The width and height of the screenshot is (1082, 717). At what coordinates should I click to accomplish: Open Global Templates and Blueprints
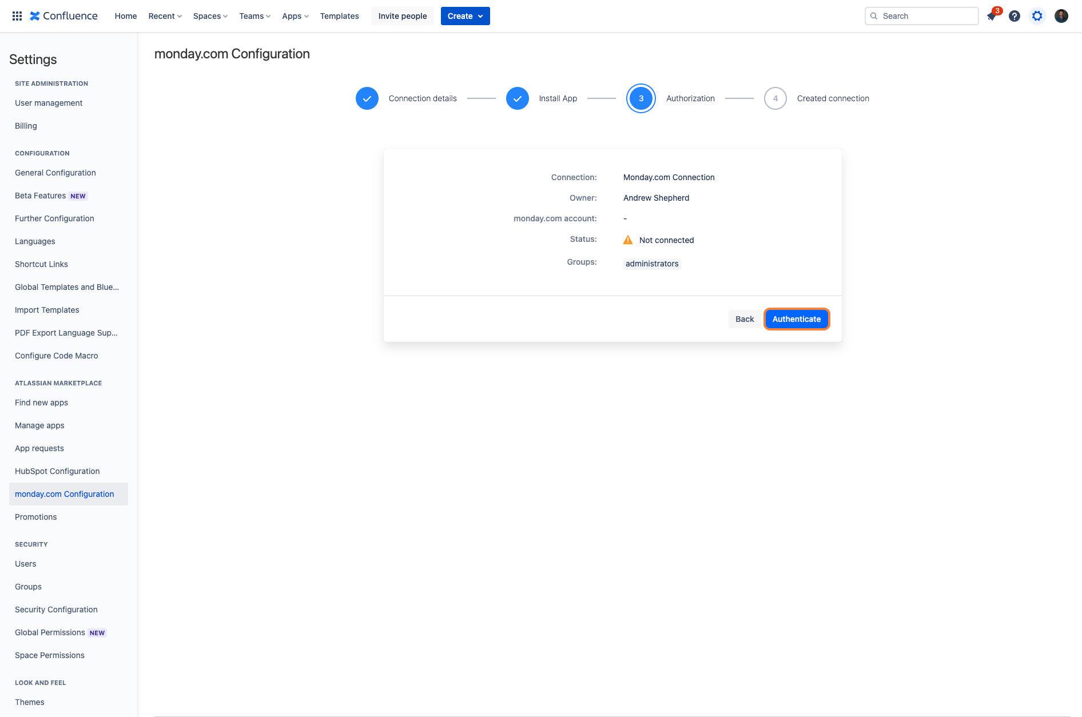tap(69, 287)
